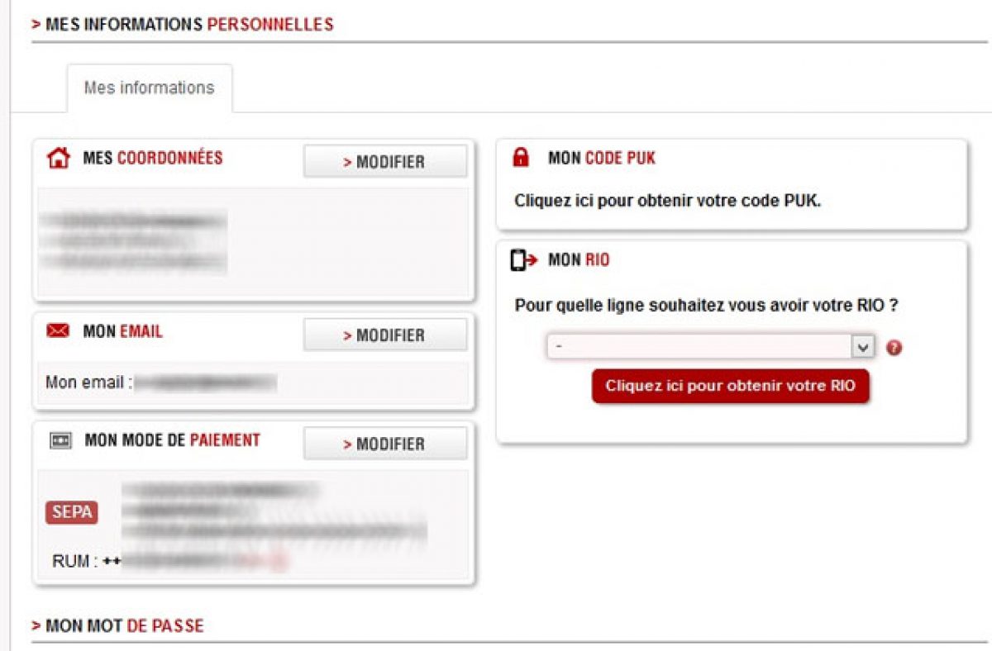Modify Mes Coordonnées details

coord(384,162)
